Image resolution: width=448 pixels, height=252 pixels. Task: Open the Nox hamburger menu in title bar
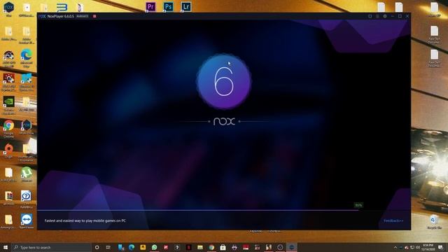[x=377, y=16]
